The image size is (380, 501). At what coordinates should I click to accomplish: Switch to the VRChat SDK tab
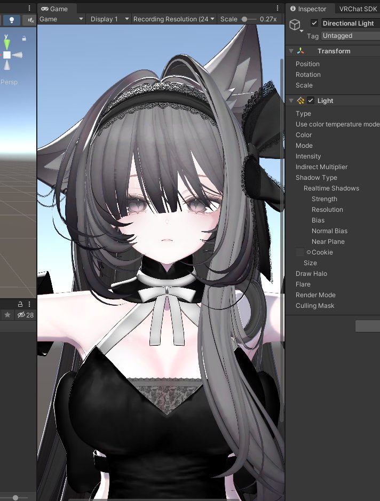(x=358, y=9)
